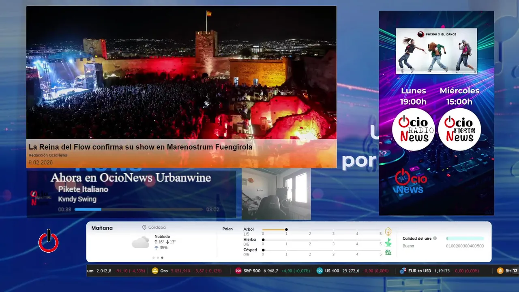519x292 pixels.
Task: Click the OcioNews logo in the banner
Action: 411,181
